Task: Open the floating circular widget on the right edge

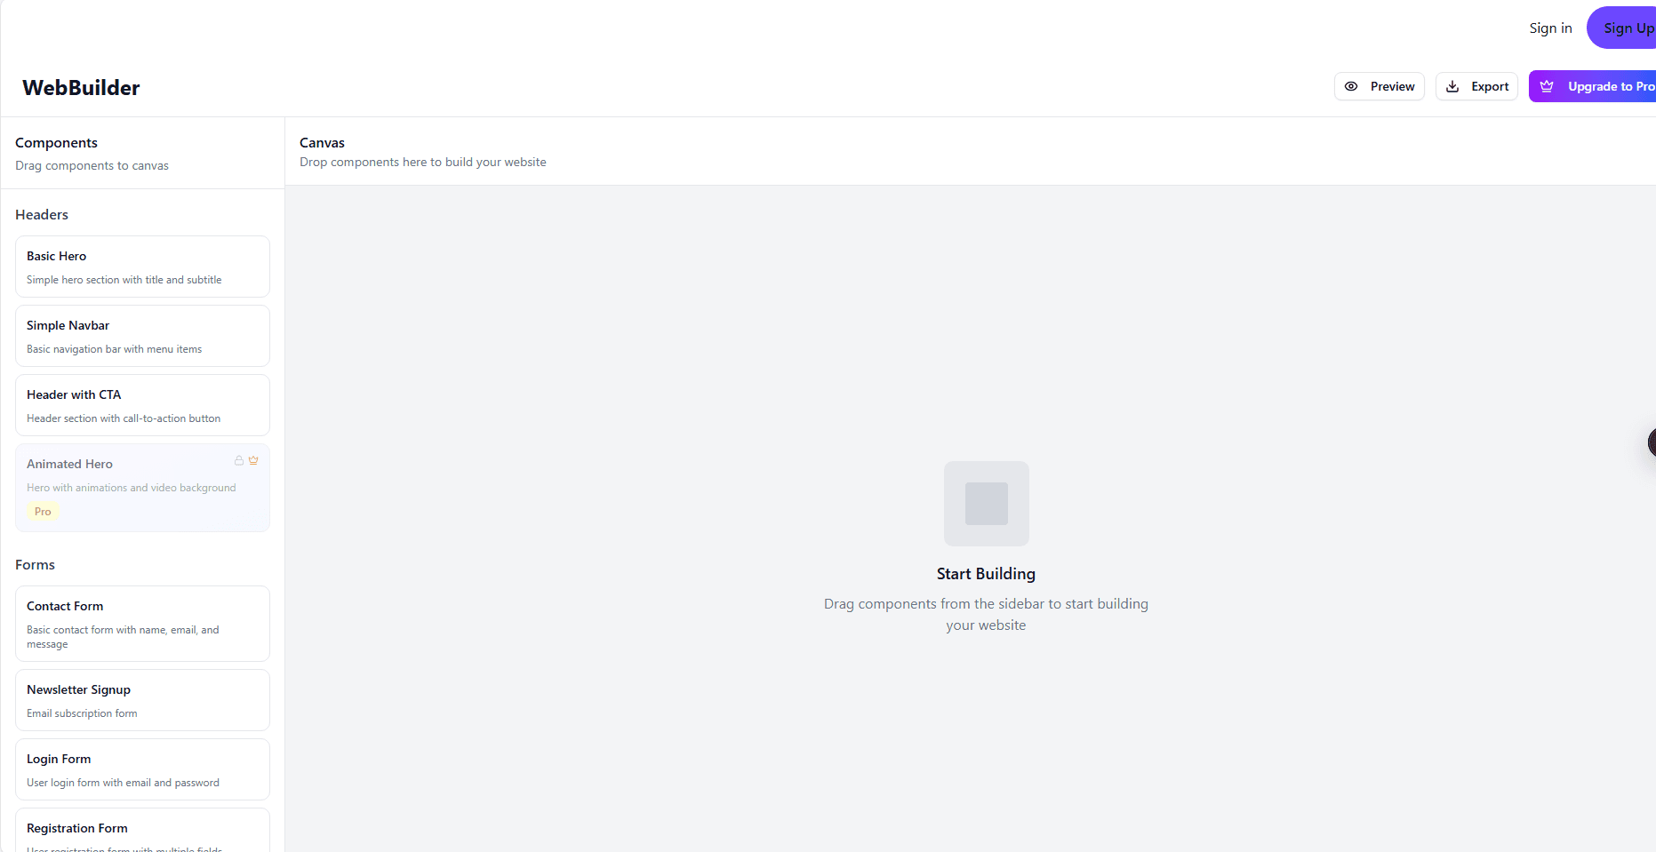Action: point(1652,442)
